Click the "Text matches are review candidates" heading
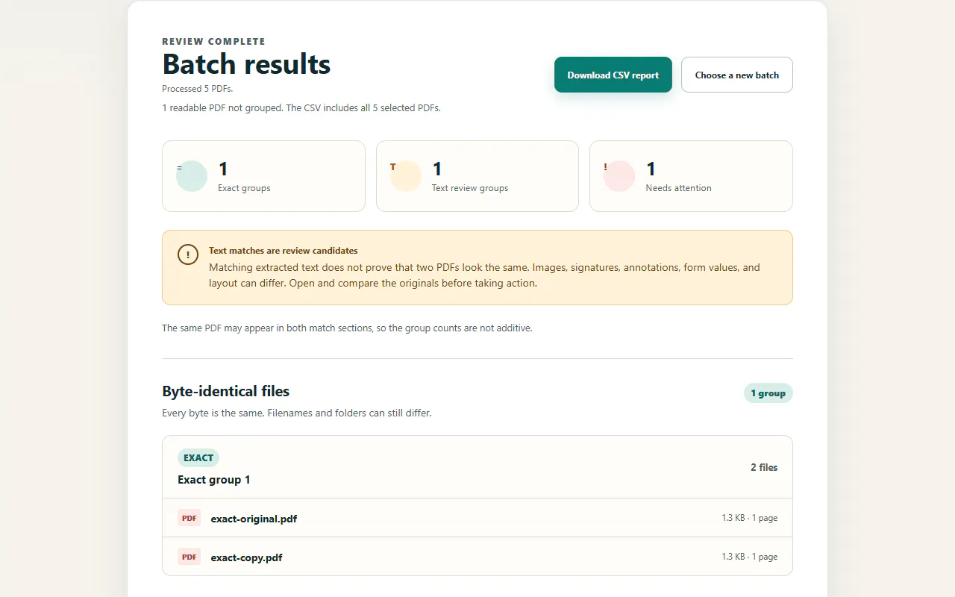 [284, 251]
